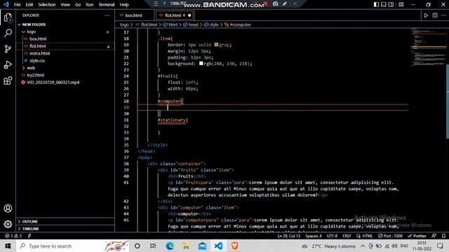Viewport: 449px width, 252px height.
Task: Click the style breadcrumb item
Action: coord(214,25)
